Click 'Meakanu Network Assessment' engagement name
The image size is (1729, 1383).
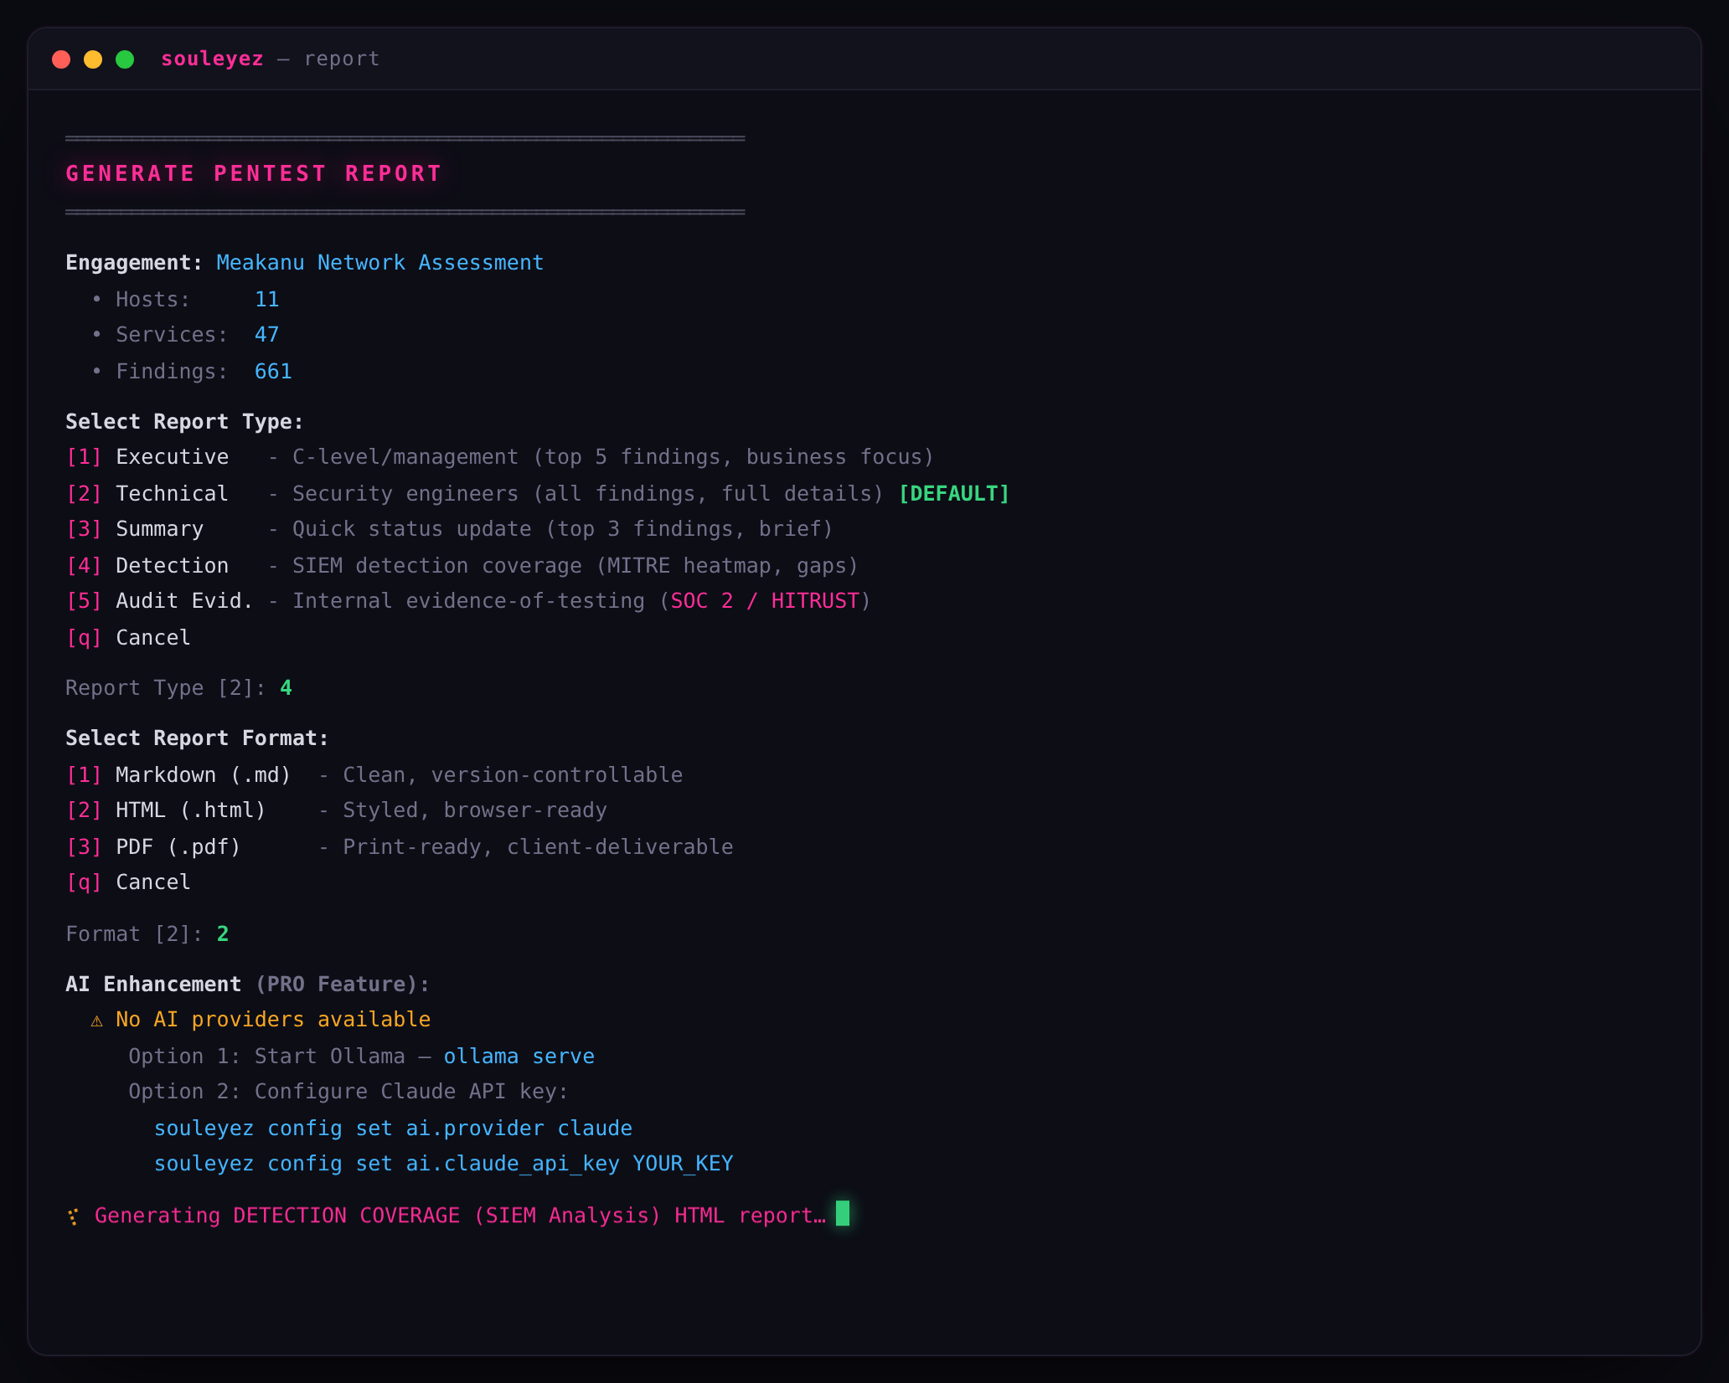tap(380, 263)
